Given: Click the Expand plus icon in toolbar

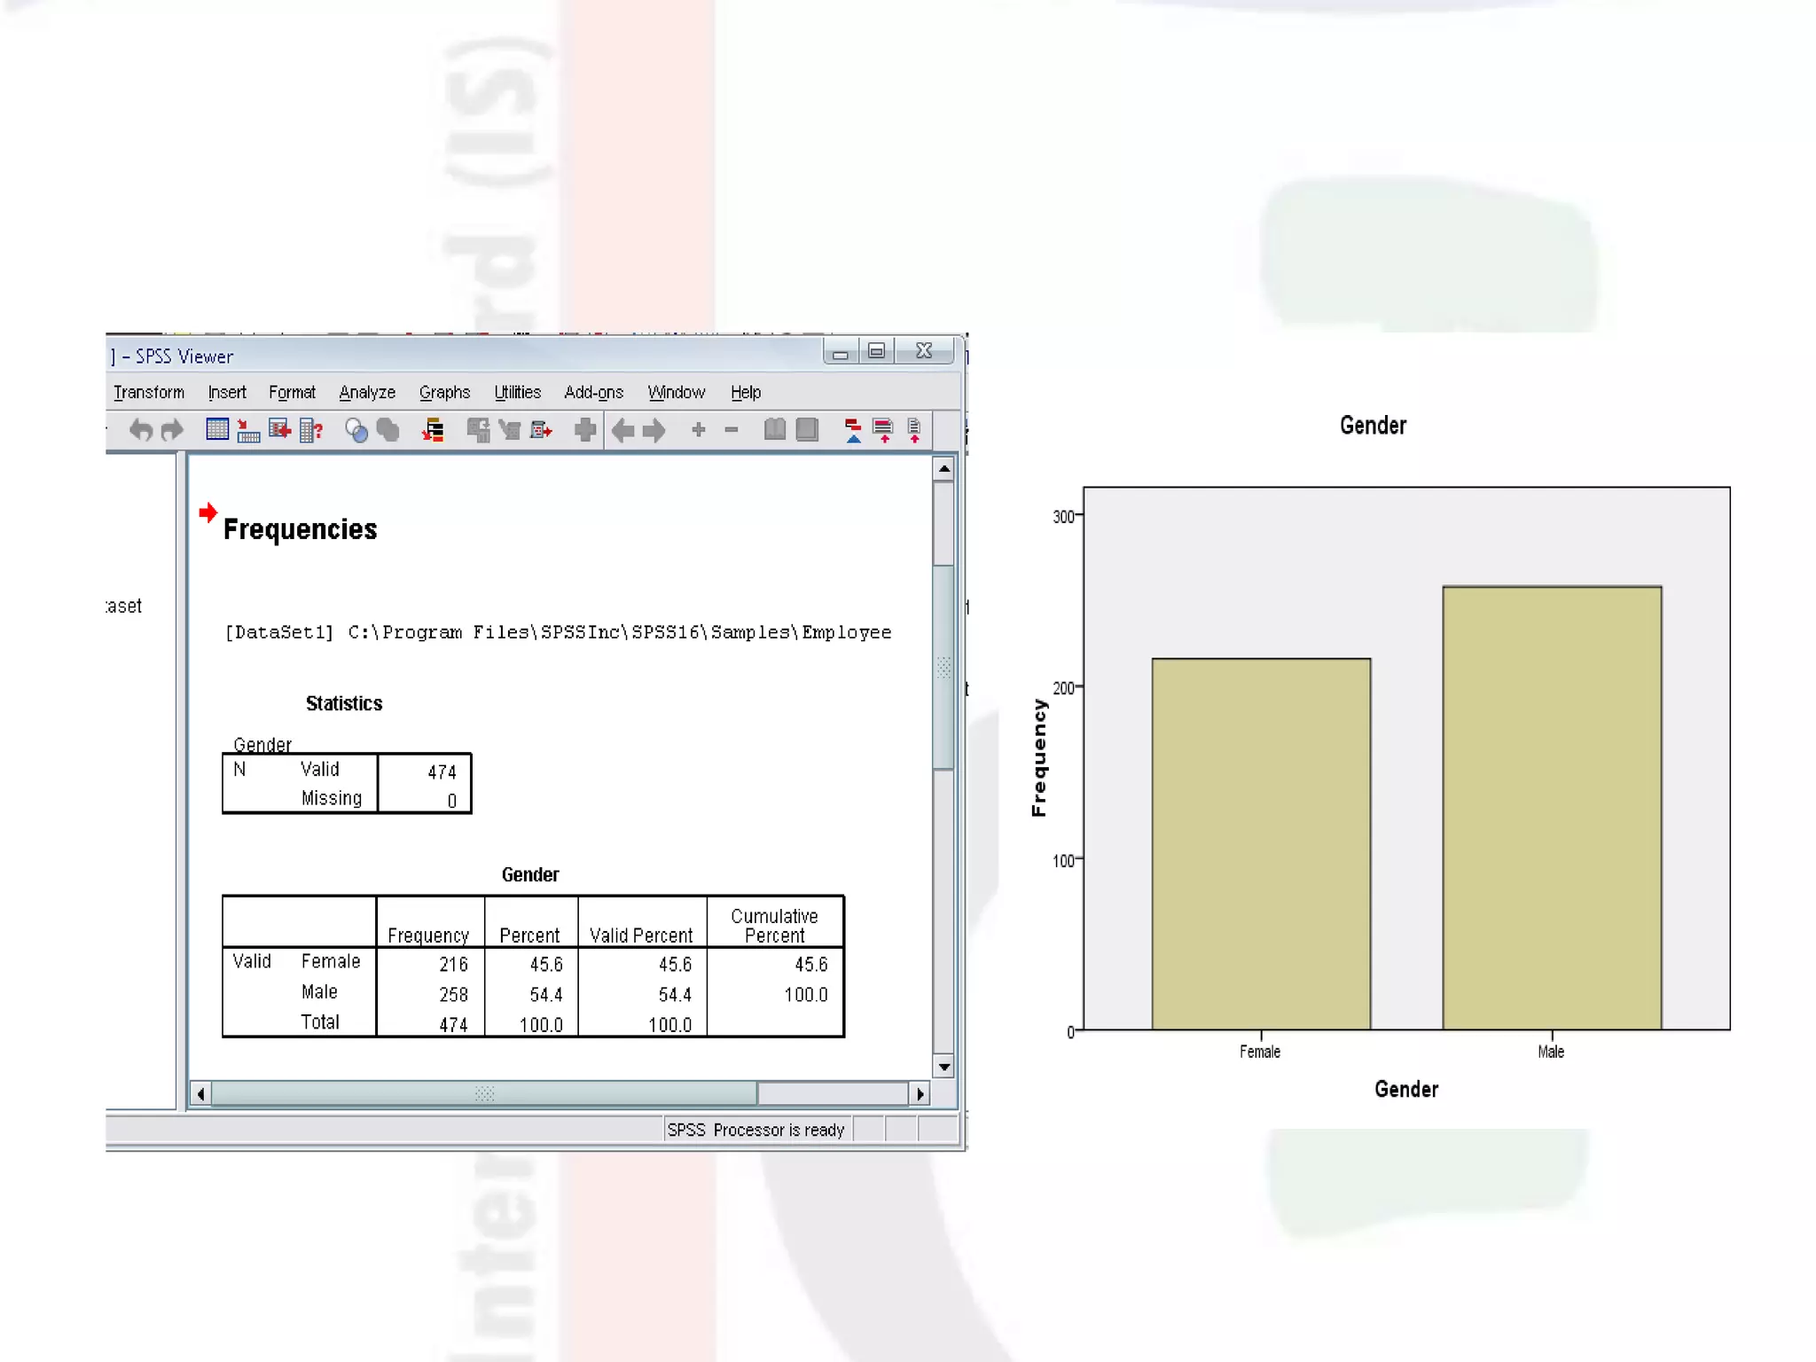Looking at the screenshot, I should click(x=699, y=430).
